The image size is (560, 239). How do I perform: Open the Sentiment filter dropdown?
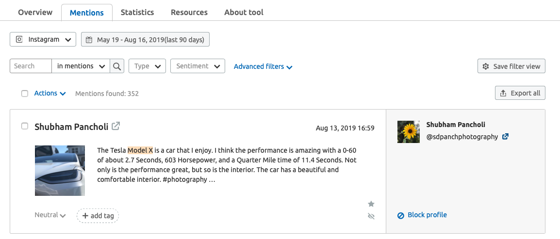click(198, 66)
